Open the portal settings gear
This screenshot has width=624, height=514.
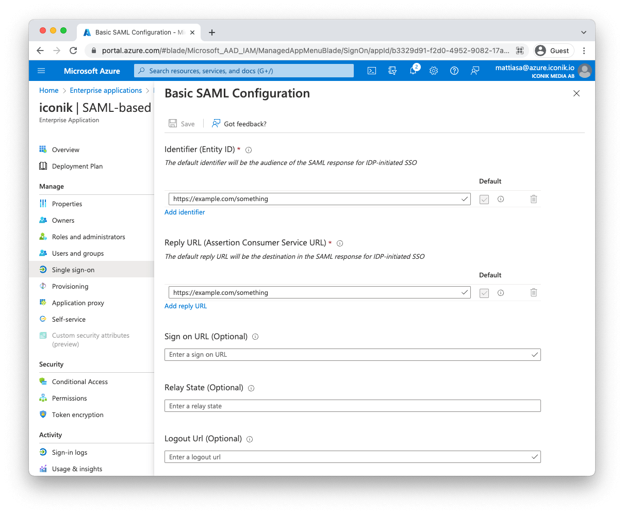tap(433, 71)
